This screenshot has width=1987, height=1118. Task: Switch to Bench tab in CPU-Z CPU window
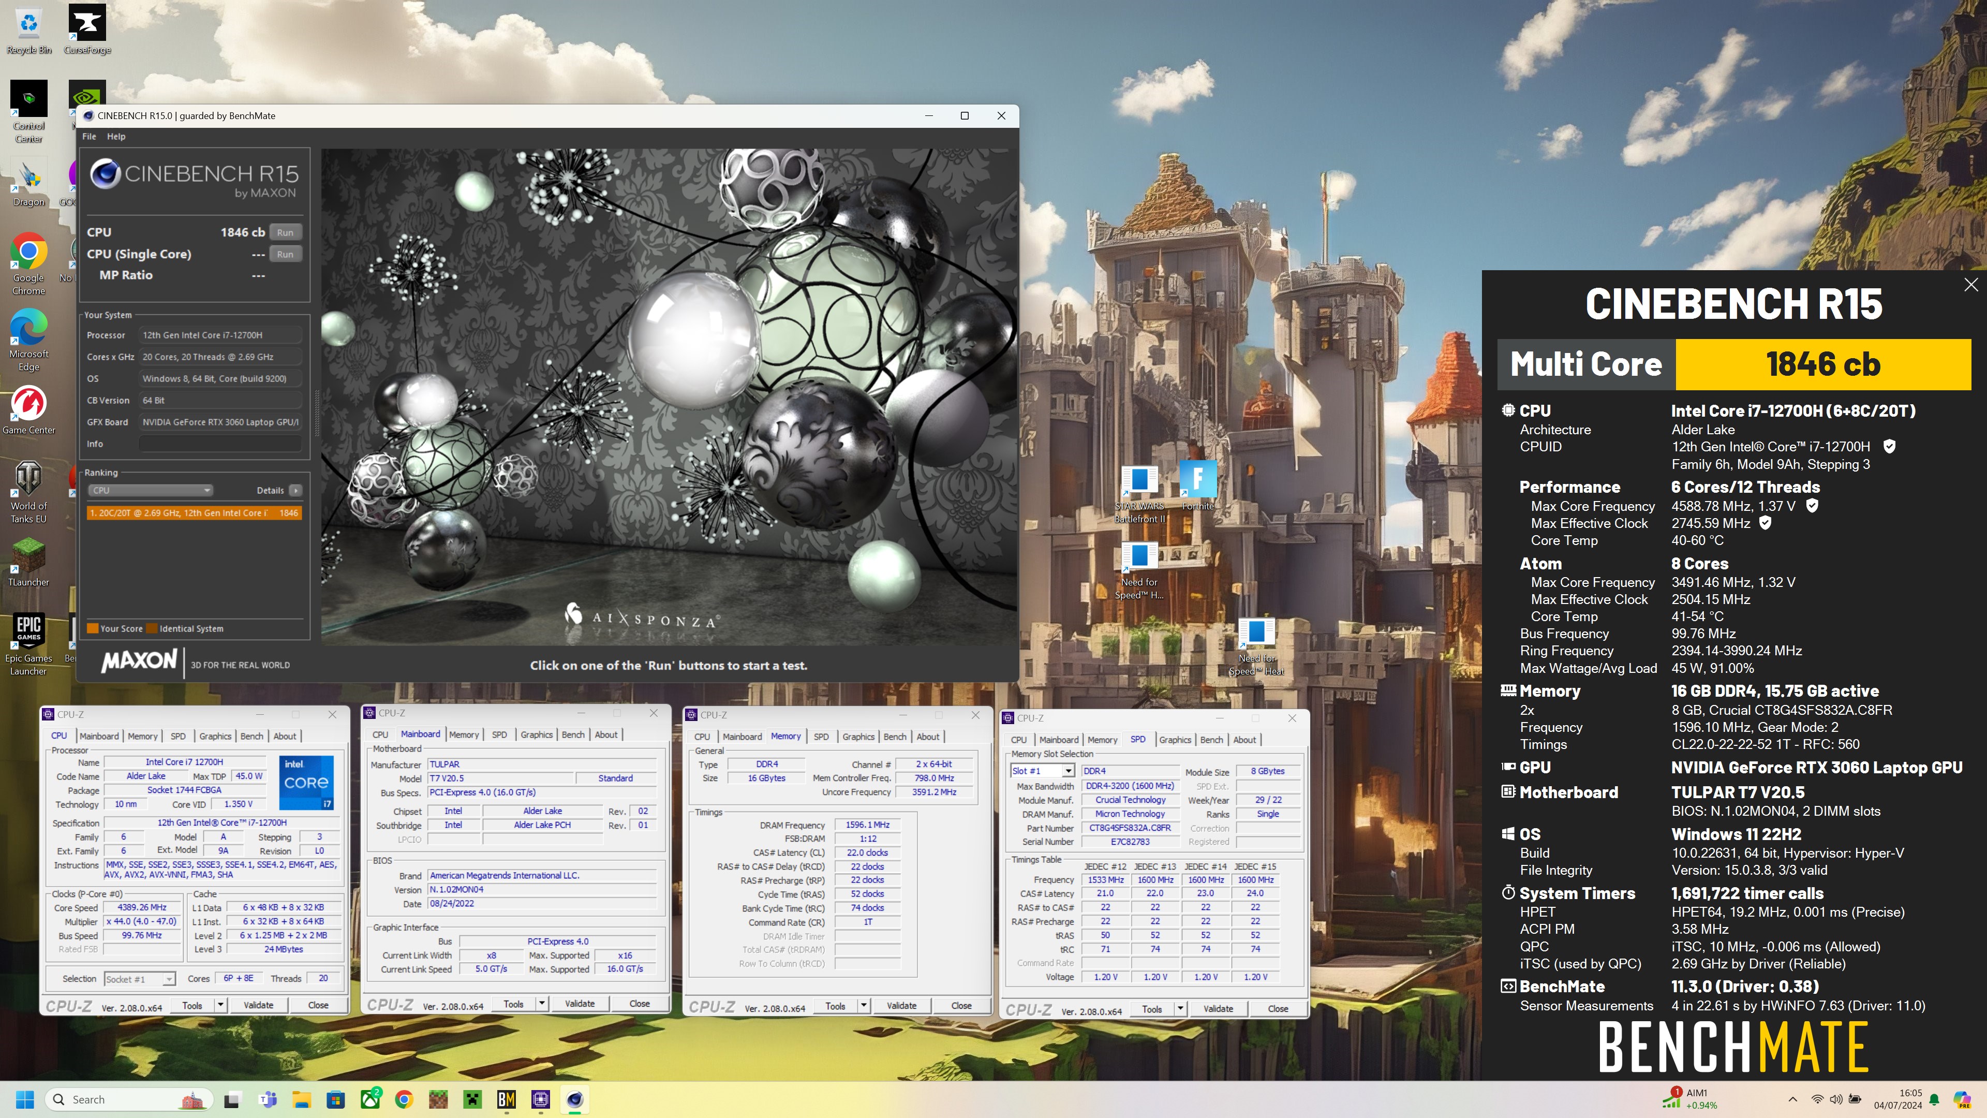click(251, 736)
